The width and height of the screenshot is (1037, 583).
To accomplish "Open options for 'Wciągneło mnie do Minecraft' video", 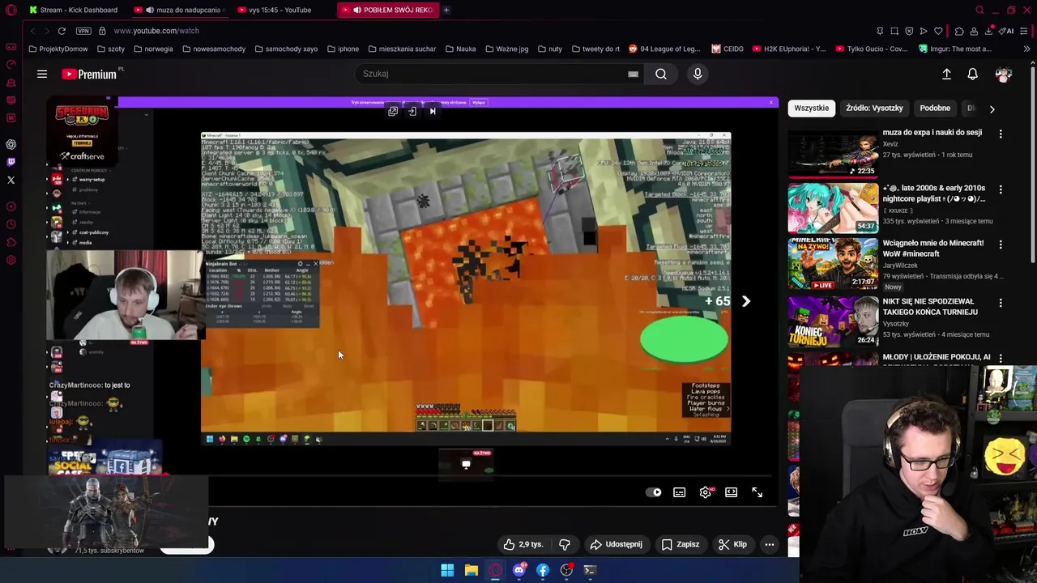I will click(x=1001, y=245).
